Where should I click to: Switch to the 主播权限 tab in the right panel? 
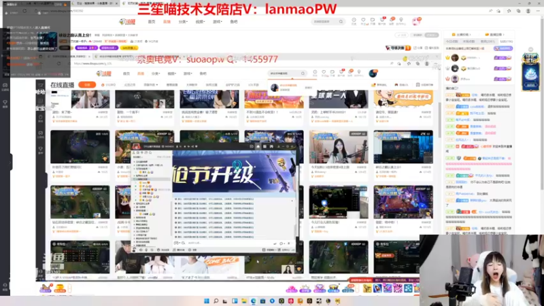tap(462, 35)
